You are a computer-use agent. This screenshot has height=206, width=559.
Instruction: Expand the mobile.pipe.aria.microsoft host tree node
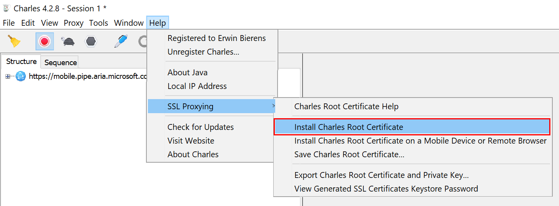pos(8,76)
